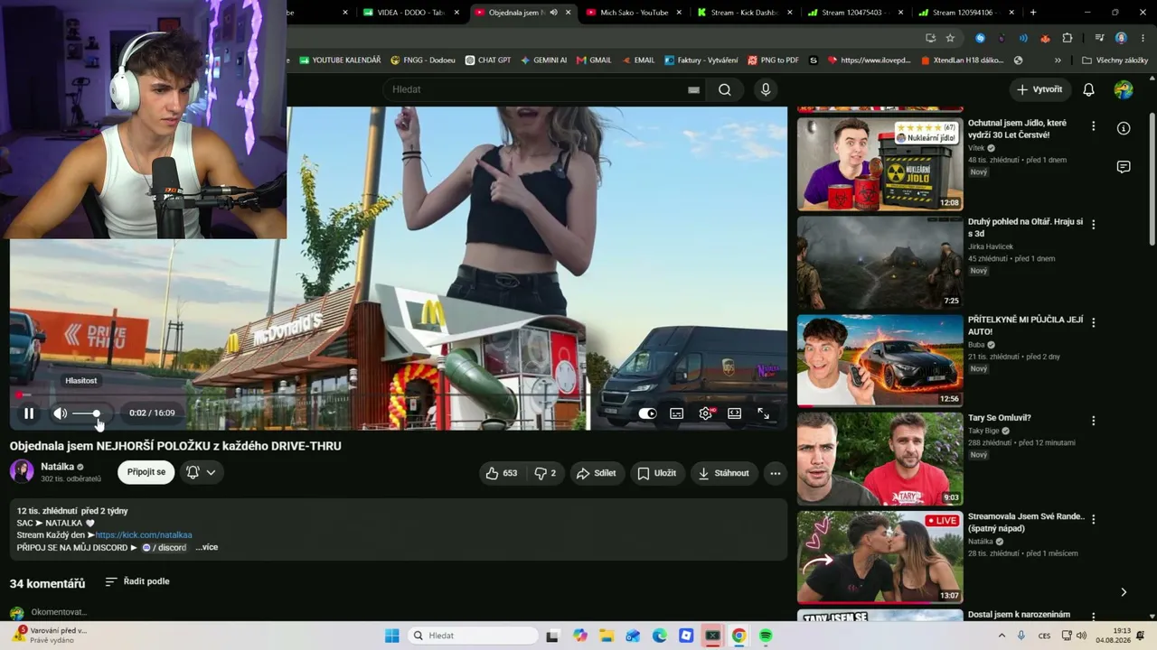
Task: Open the Windows Start menu
Action: click(x=391, y=636)
